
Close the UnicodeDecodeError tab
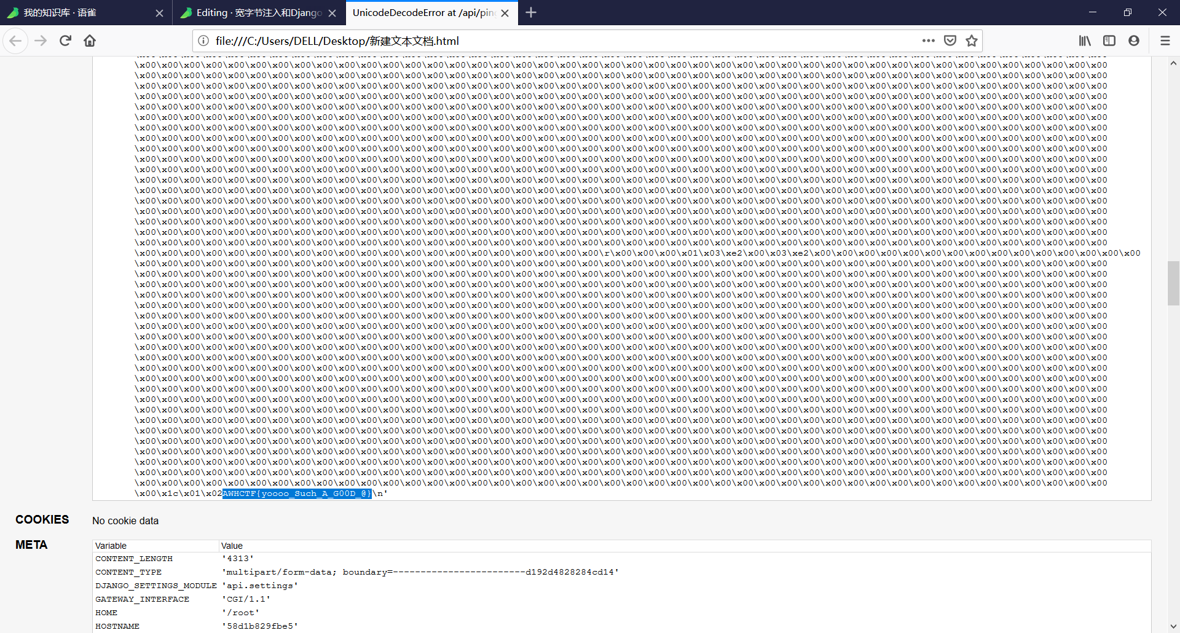[x=505, y=13]
